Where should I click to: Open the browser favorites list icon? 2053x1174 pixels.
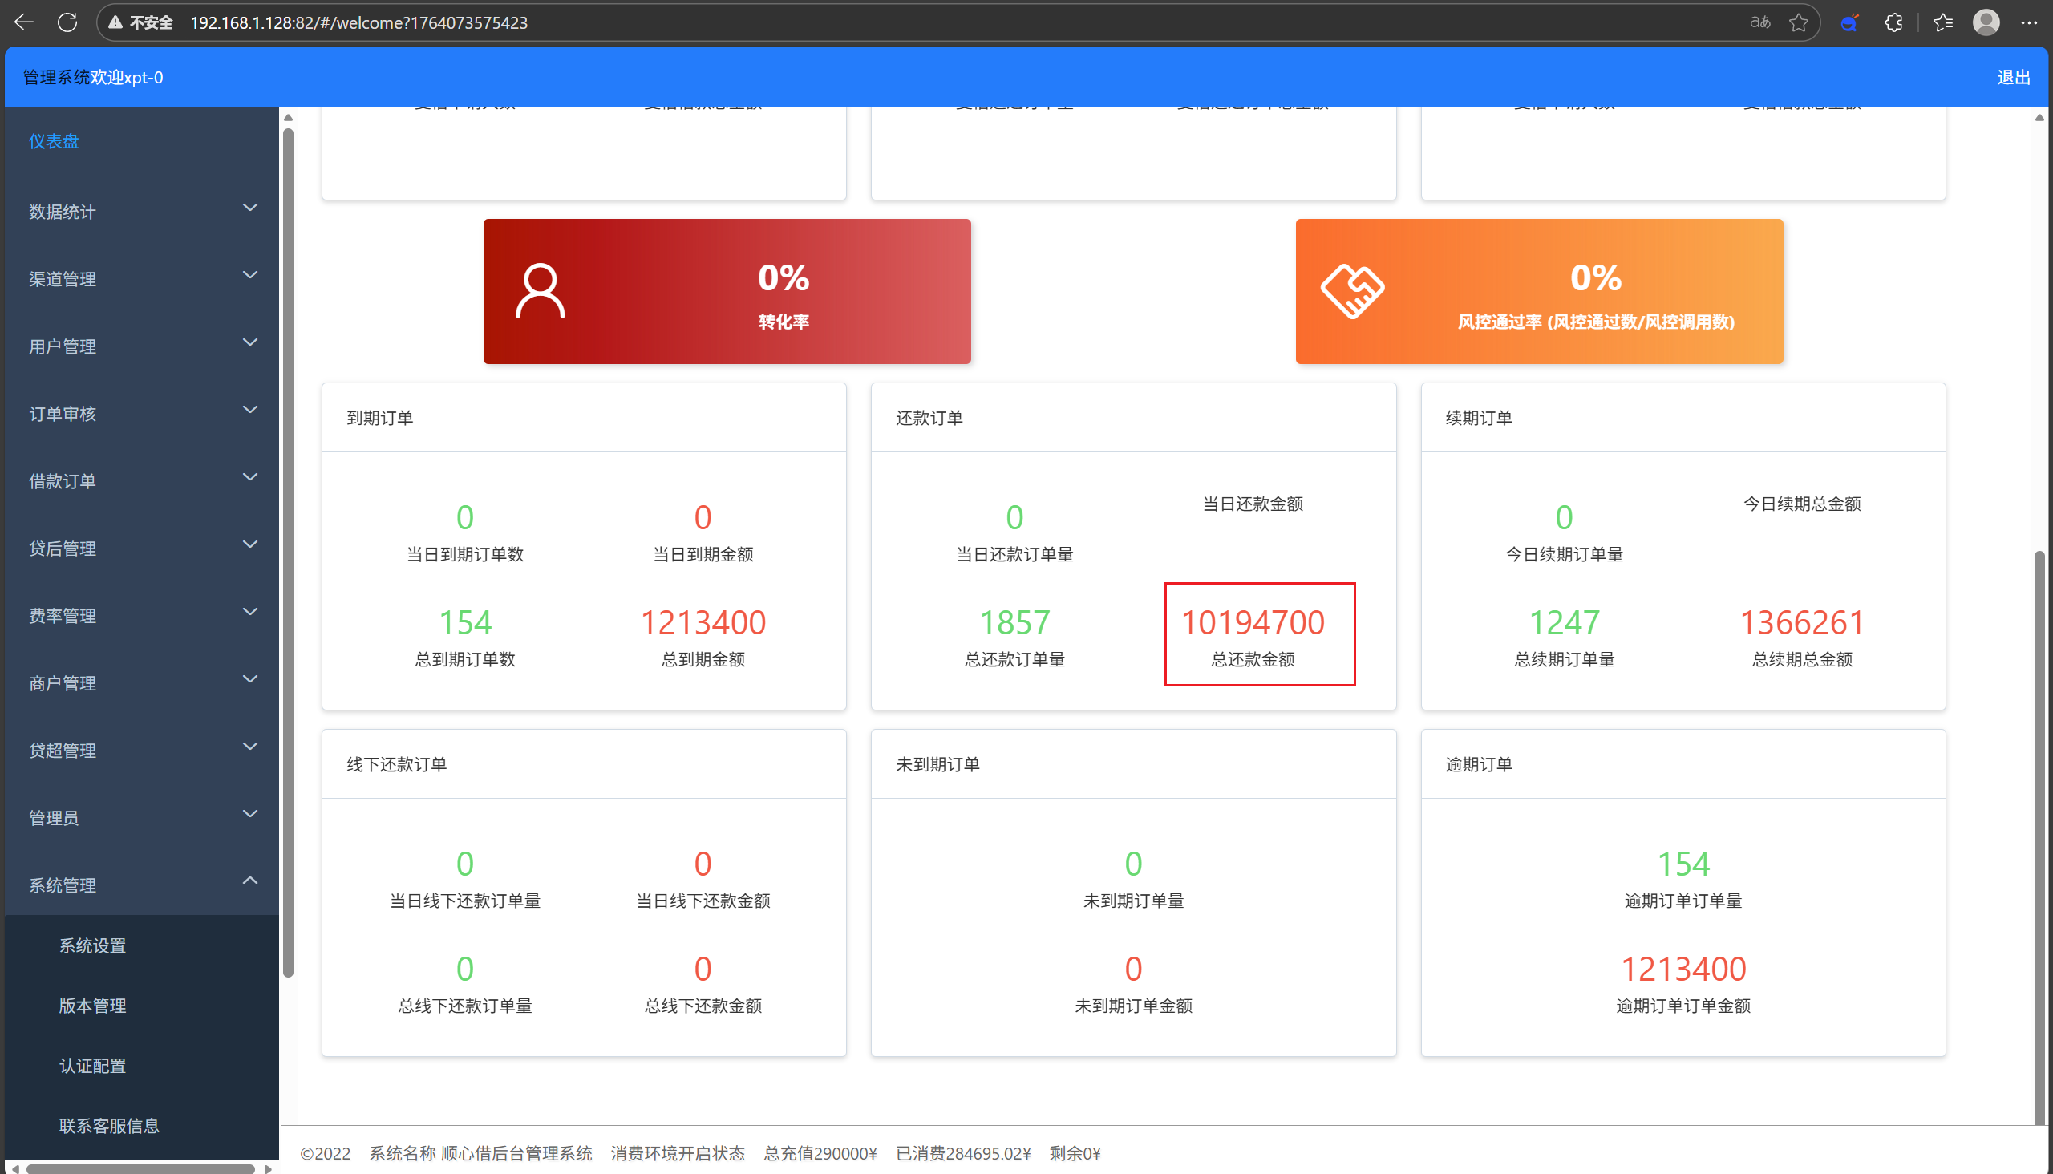point(1943,22)
